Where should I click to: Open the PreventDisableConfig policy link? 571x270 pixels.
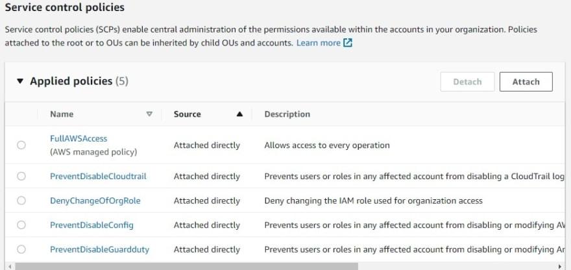pos(91,225)
